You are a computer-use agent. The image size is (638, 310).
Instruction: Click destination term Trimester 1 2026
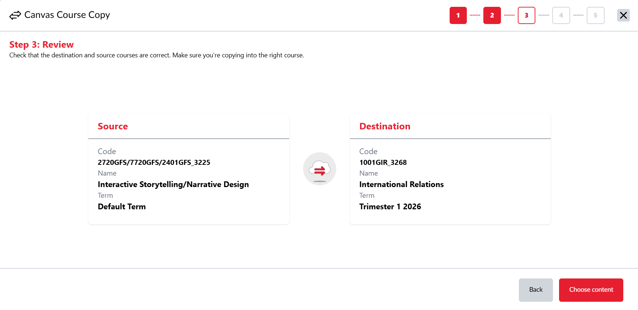[390, 206]
